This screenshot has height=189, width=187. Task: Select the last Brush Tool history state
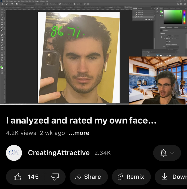pyautogui.click(x=143, y=17)
